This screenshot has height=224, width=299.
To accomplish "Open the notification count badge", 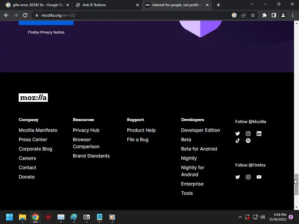I will click(x=291, y=217).
